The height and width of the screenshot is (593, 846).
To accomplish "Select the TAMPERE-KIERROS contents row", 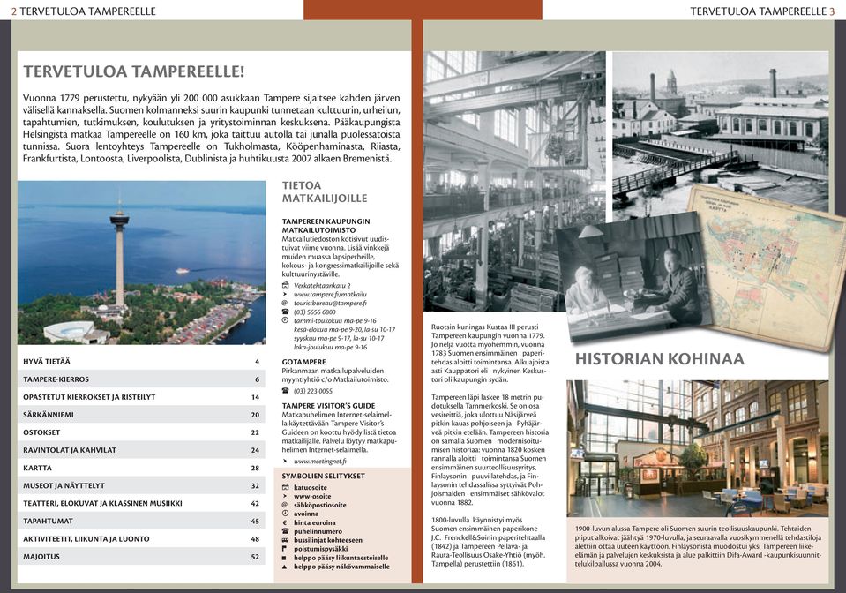I will point(141,379).
